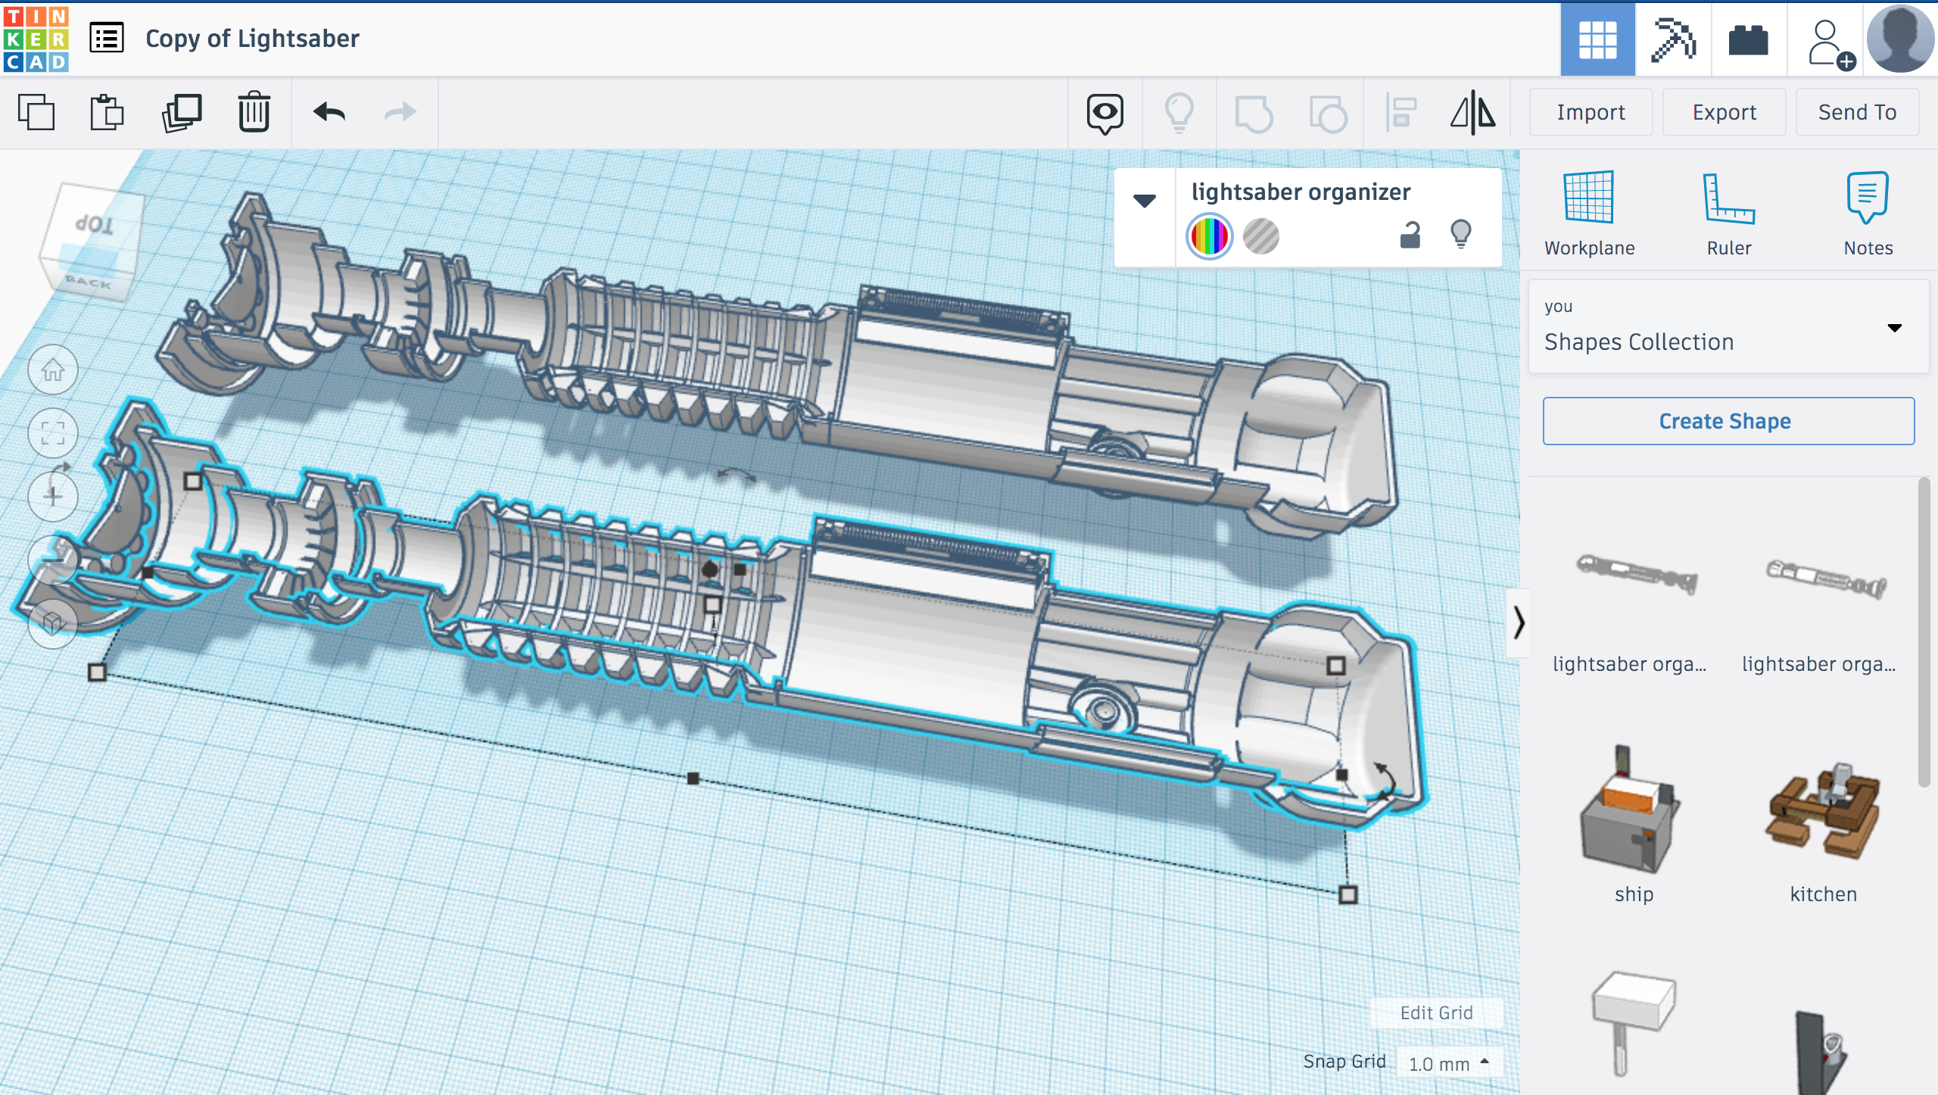Click the Create Shape button
This screenshot has height=1095, width=1938.
click(1728, 421)
